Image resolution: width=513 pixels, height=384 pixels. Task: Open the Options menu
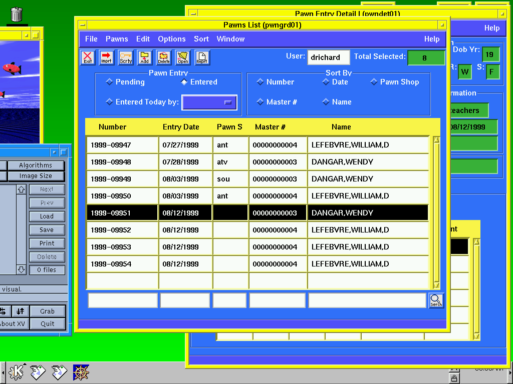point(171,39)
